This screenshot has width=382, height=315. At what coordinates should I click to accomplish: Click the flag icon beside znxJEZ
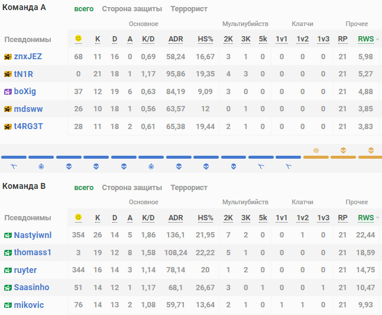pyautogui.click(x=8, y=57)
